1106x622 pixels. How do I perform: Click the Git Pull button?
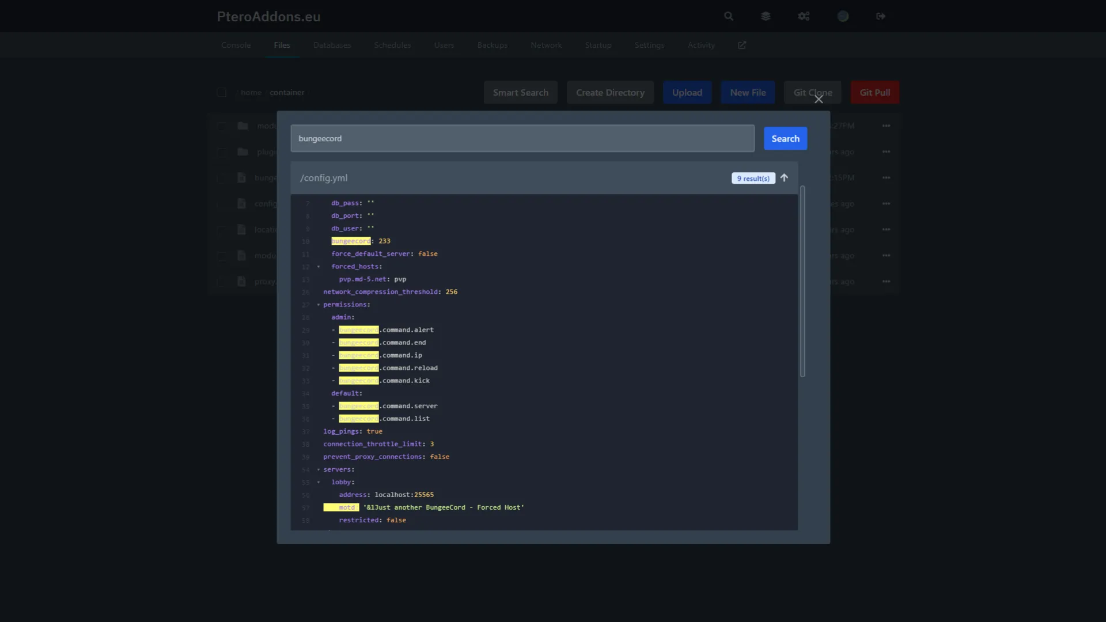(x=874, y=92)
